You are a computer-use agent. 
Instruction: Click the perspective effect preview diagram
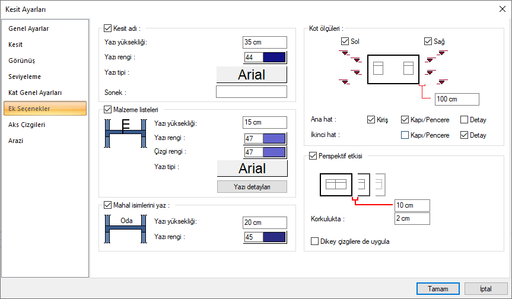click(x=352, y=185)
